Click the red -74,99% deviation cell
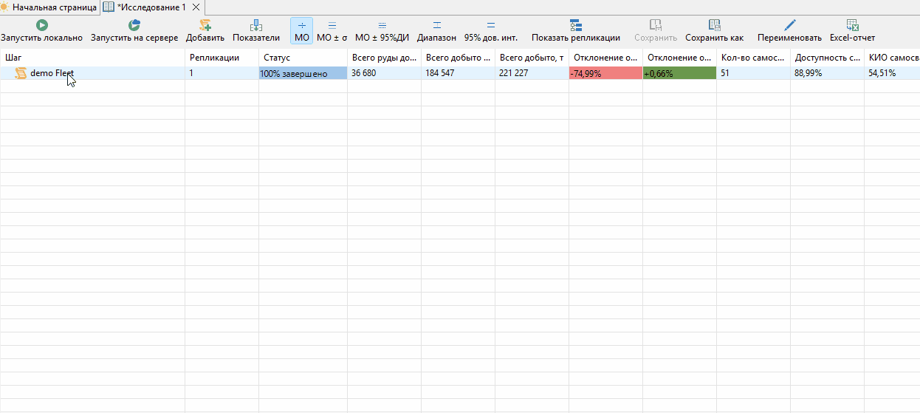Viewport: 920px width, 413px height. click(x=605, y=73)
